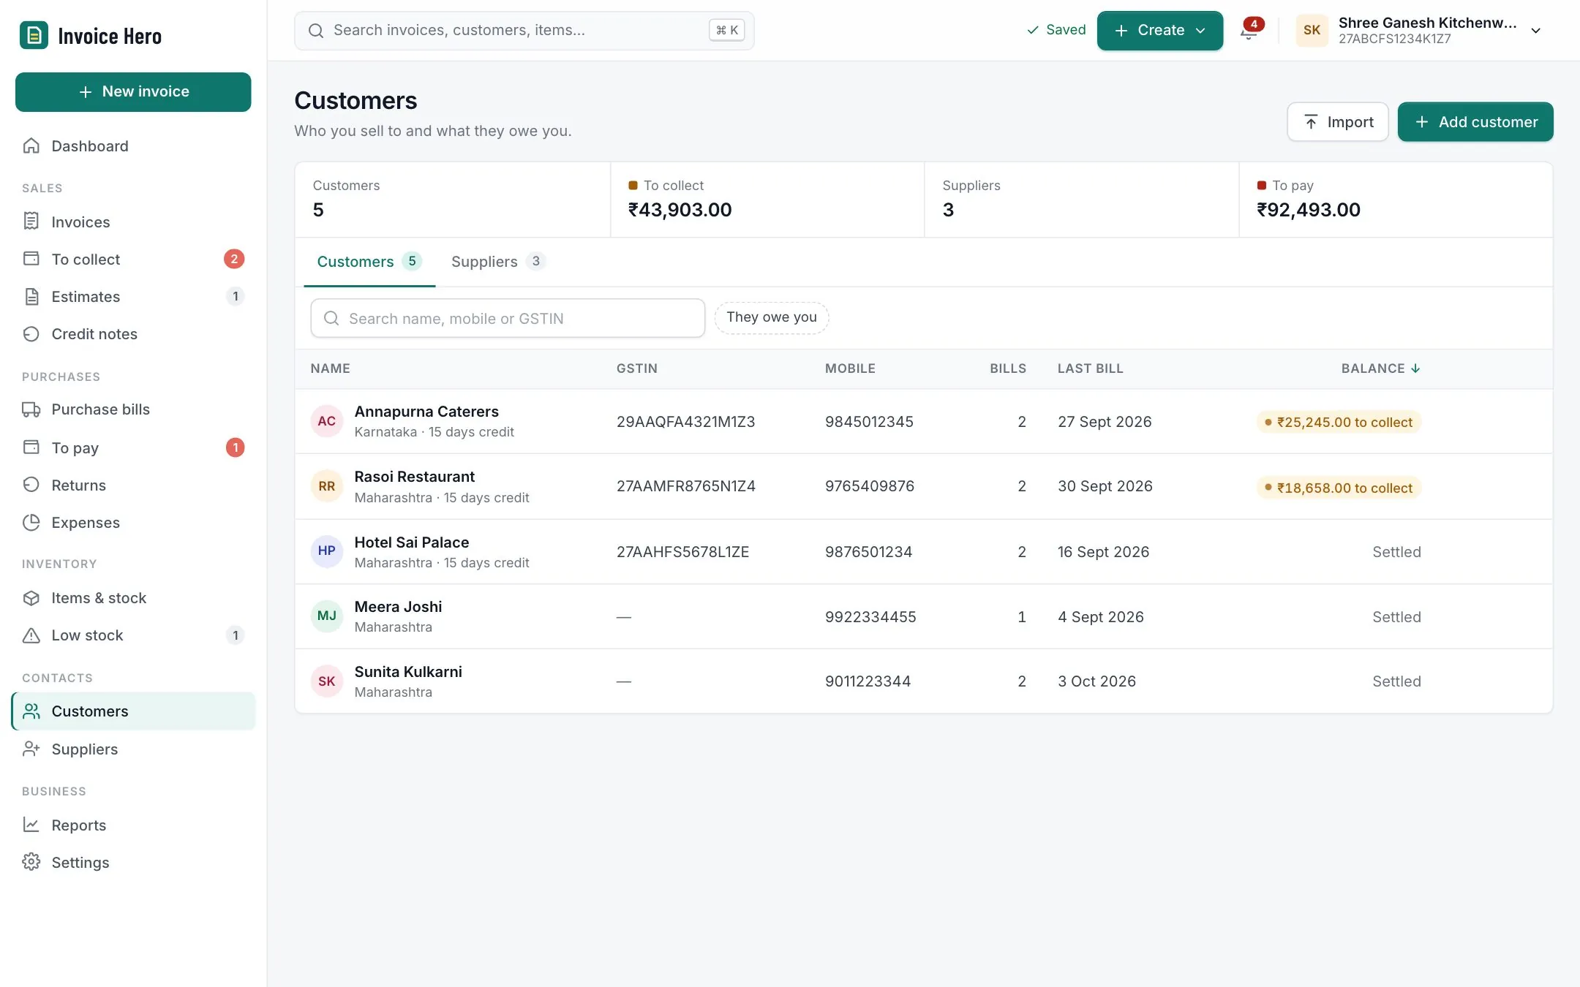Click the Search name, mobile or GSTIN field
The width and height of the screenshot is (1580, 987).
508,318
